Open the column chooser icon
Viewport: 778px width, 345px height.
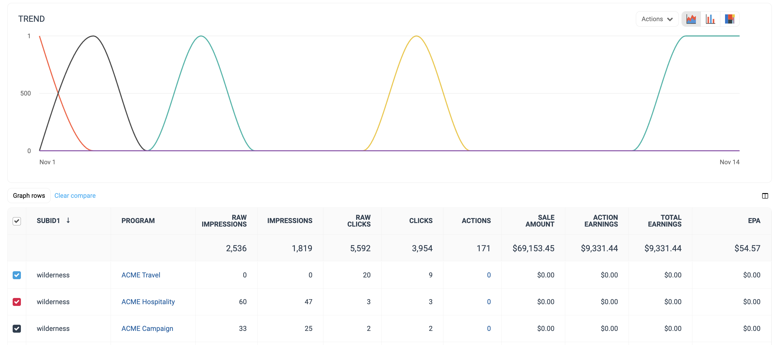765,196
